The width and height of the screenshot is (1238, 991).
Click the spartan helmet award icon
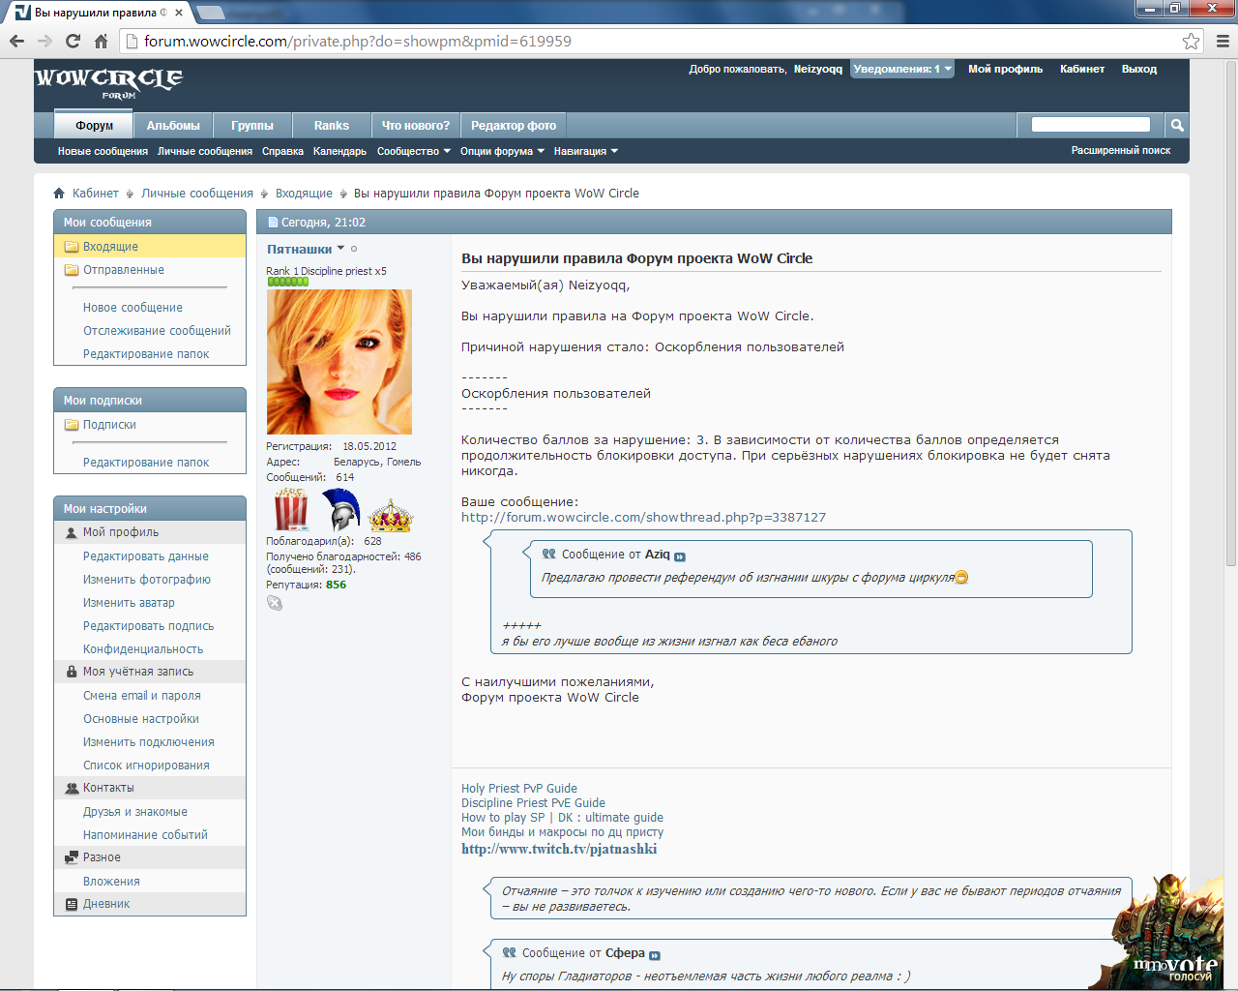340,510
